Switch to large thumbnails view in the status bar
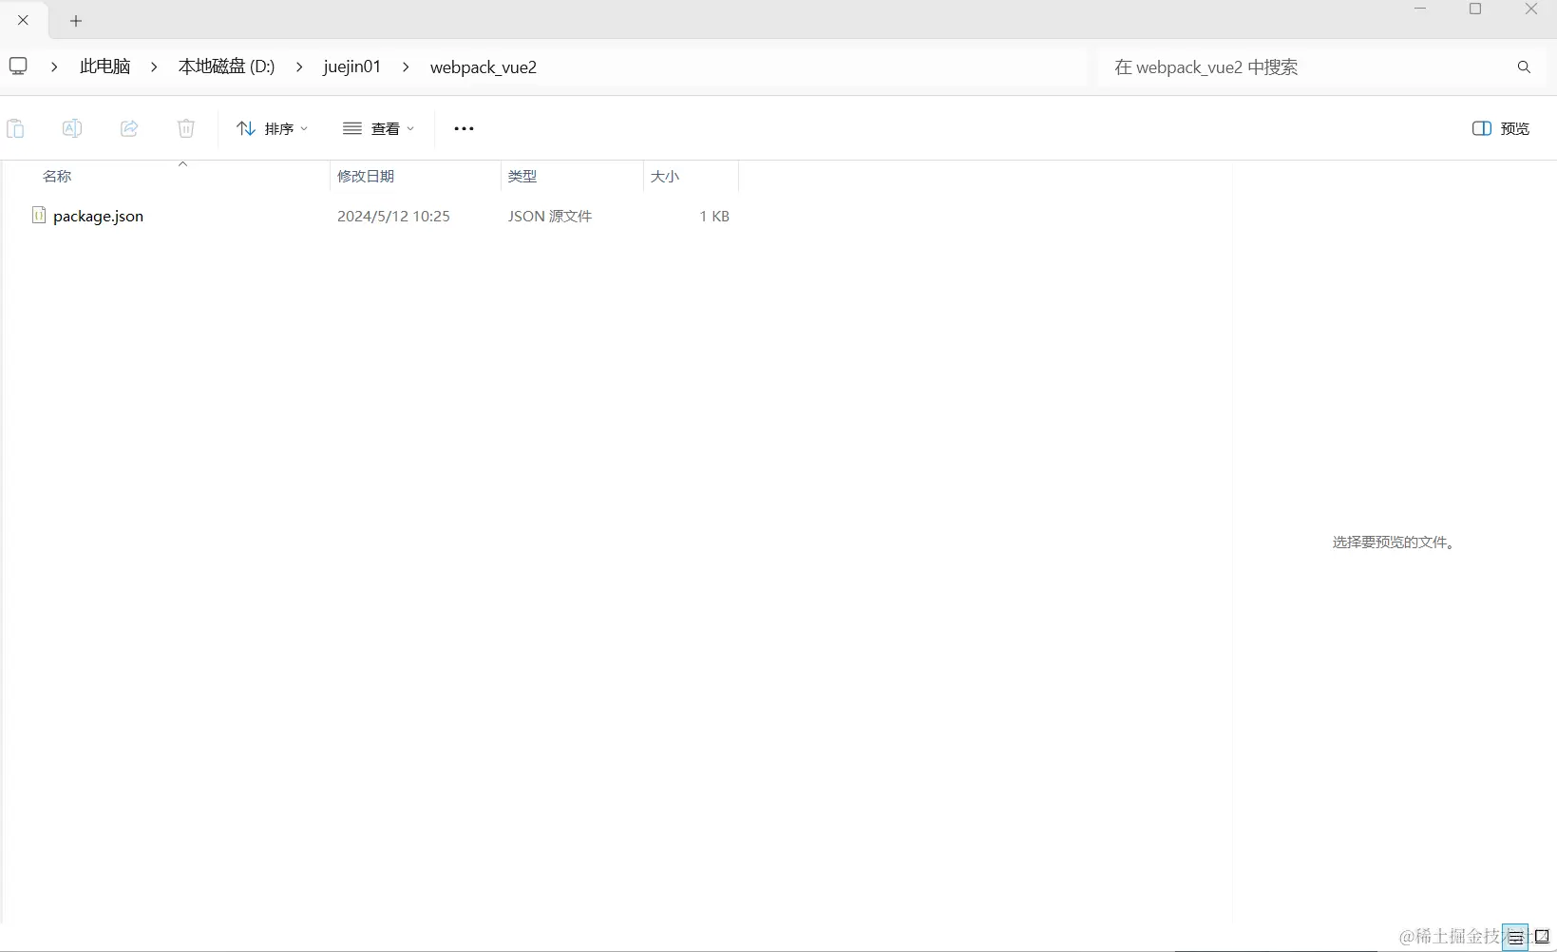 click(1541, 937)
